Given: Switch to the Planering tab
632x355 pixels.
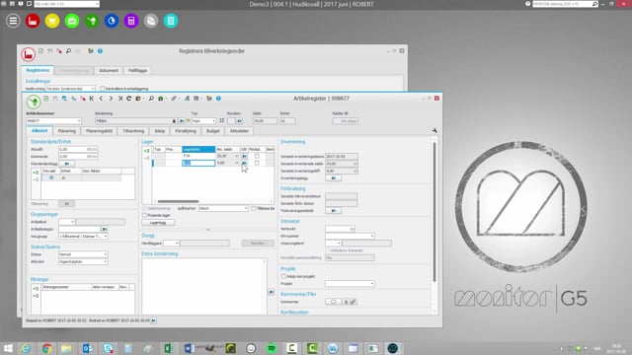Looking at the screenshot, I should [67, 131].
